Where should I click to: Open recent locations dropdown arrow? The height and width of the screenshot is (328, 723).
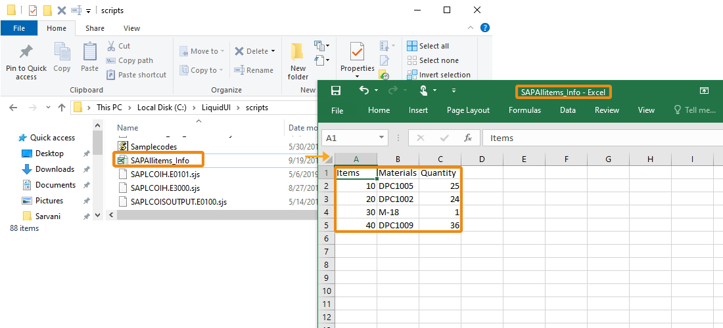pos(48,108)
